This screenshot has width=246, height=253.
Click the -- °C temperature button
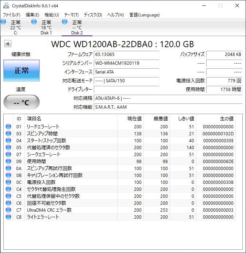pyautogui.click(x=22, y=102)
